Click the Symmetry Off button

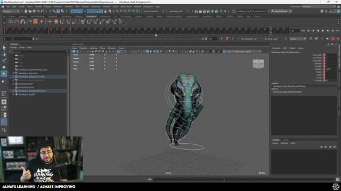175,11
